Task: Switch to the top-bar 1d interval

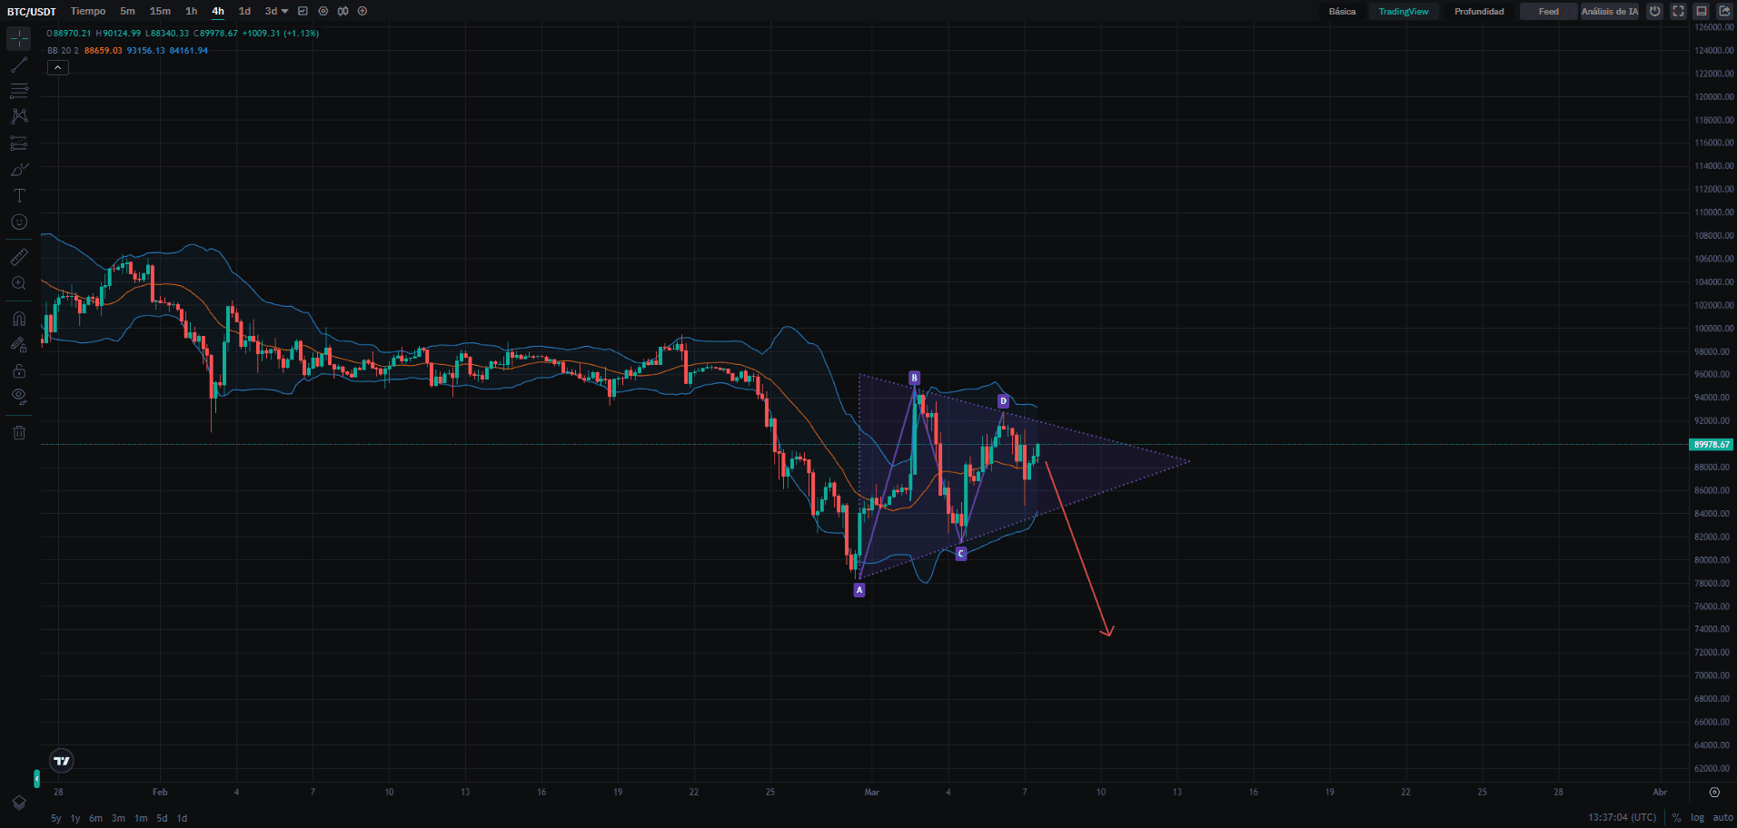Action: coord(244,11)
